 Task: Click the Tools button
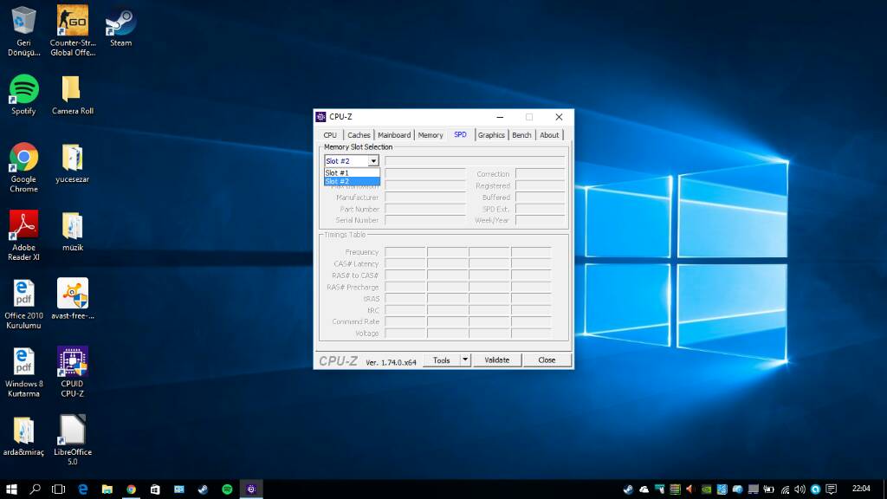[442, 360]
